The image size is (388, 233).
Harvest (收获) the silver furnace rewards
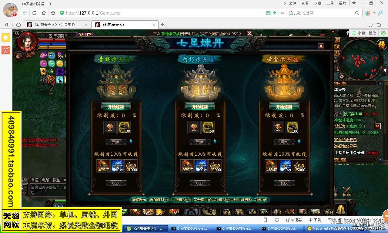point(200,183)
